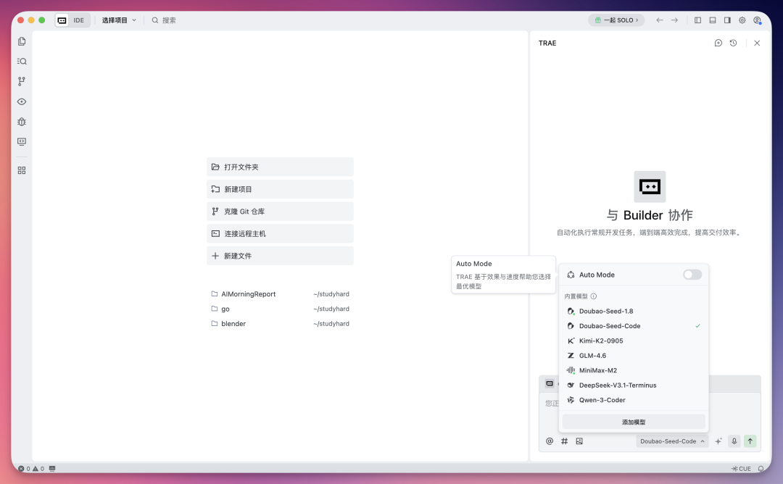The image size is (783, 484).
Task: Open chat history clock icon
Action: click(x=733, y=43)
